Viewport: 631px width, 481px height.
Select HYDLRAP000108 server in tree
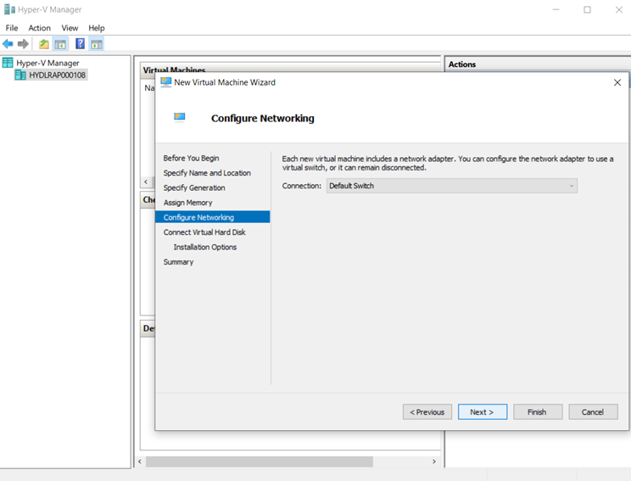(57, 75)
